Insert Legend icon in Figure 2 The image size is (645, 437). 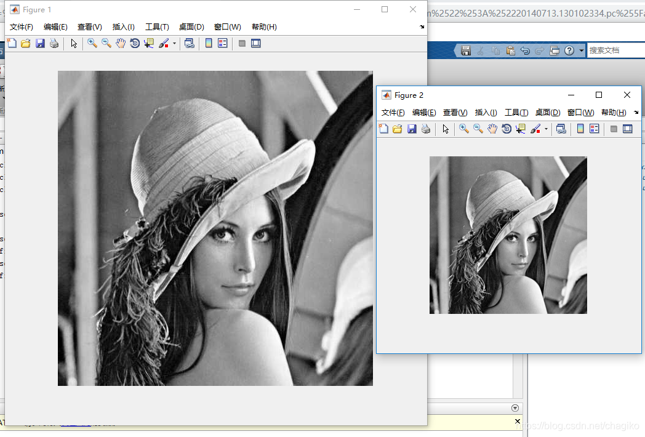point(595,129)
